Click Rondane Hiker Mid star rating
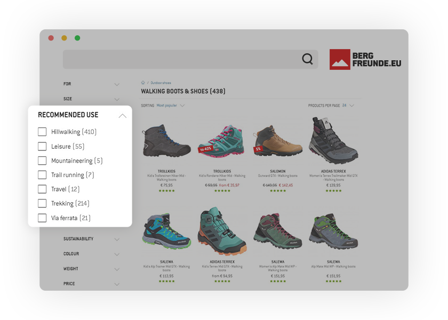This screenshot has width=448, height=320. click(222, 190)
